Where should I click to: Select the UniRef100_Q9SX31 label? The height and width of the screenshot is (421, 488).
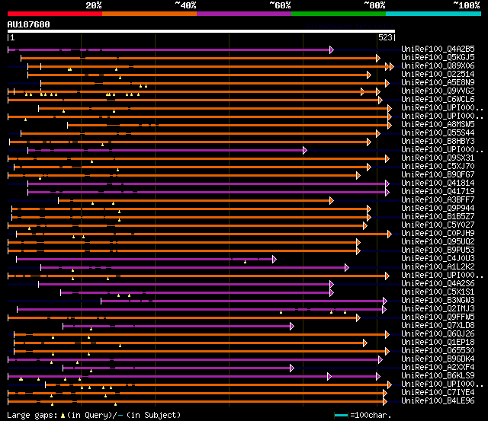tap(438, 158)
